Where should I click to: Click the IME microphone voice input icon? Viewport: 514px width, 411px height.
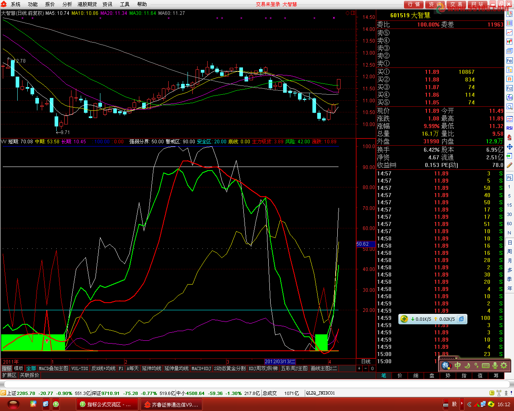pos(495,366)
